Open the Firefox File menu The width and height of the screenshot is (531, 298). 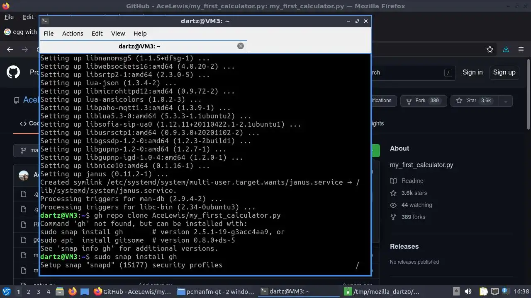click(x=9, y=17)
